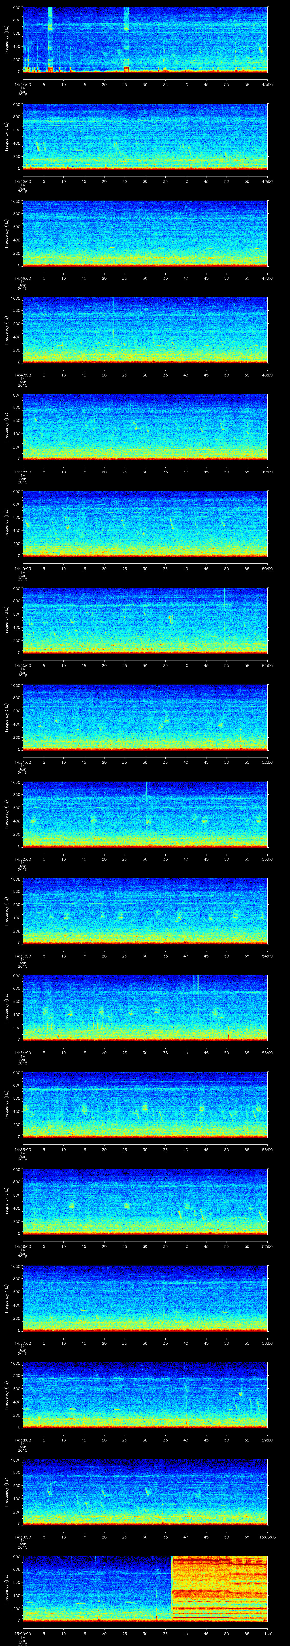Select the spectrogram panel starting at 14:50:00
290x1646 pixels.
pos(145,620)
